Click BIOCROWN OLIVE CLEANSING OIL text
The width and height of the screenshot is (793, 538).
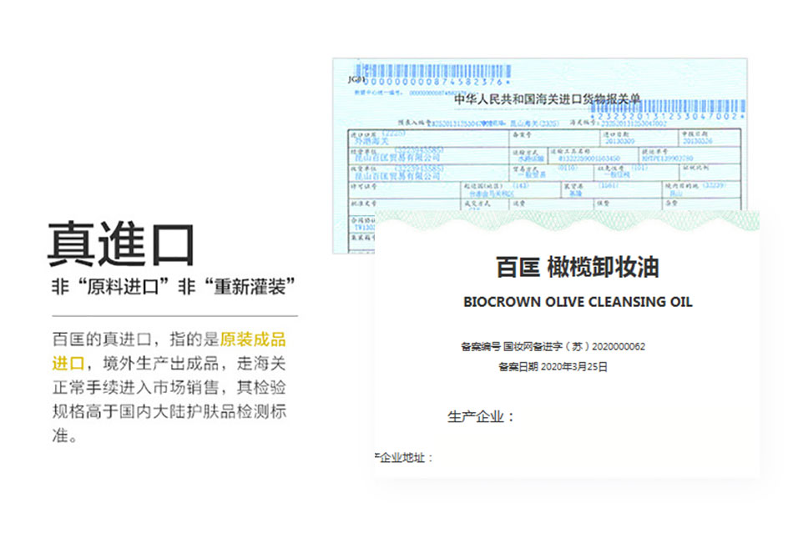[578, 302]
